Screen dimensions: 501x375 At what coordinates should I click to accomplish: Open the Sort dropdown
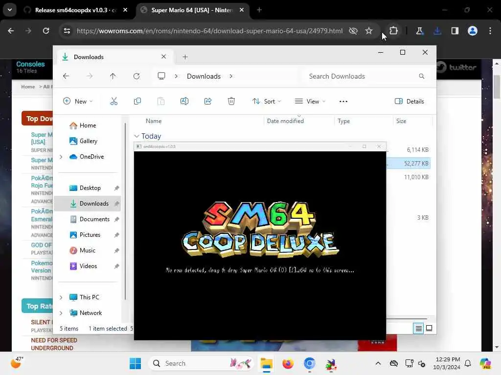click(x=266, y=102)
